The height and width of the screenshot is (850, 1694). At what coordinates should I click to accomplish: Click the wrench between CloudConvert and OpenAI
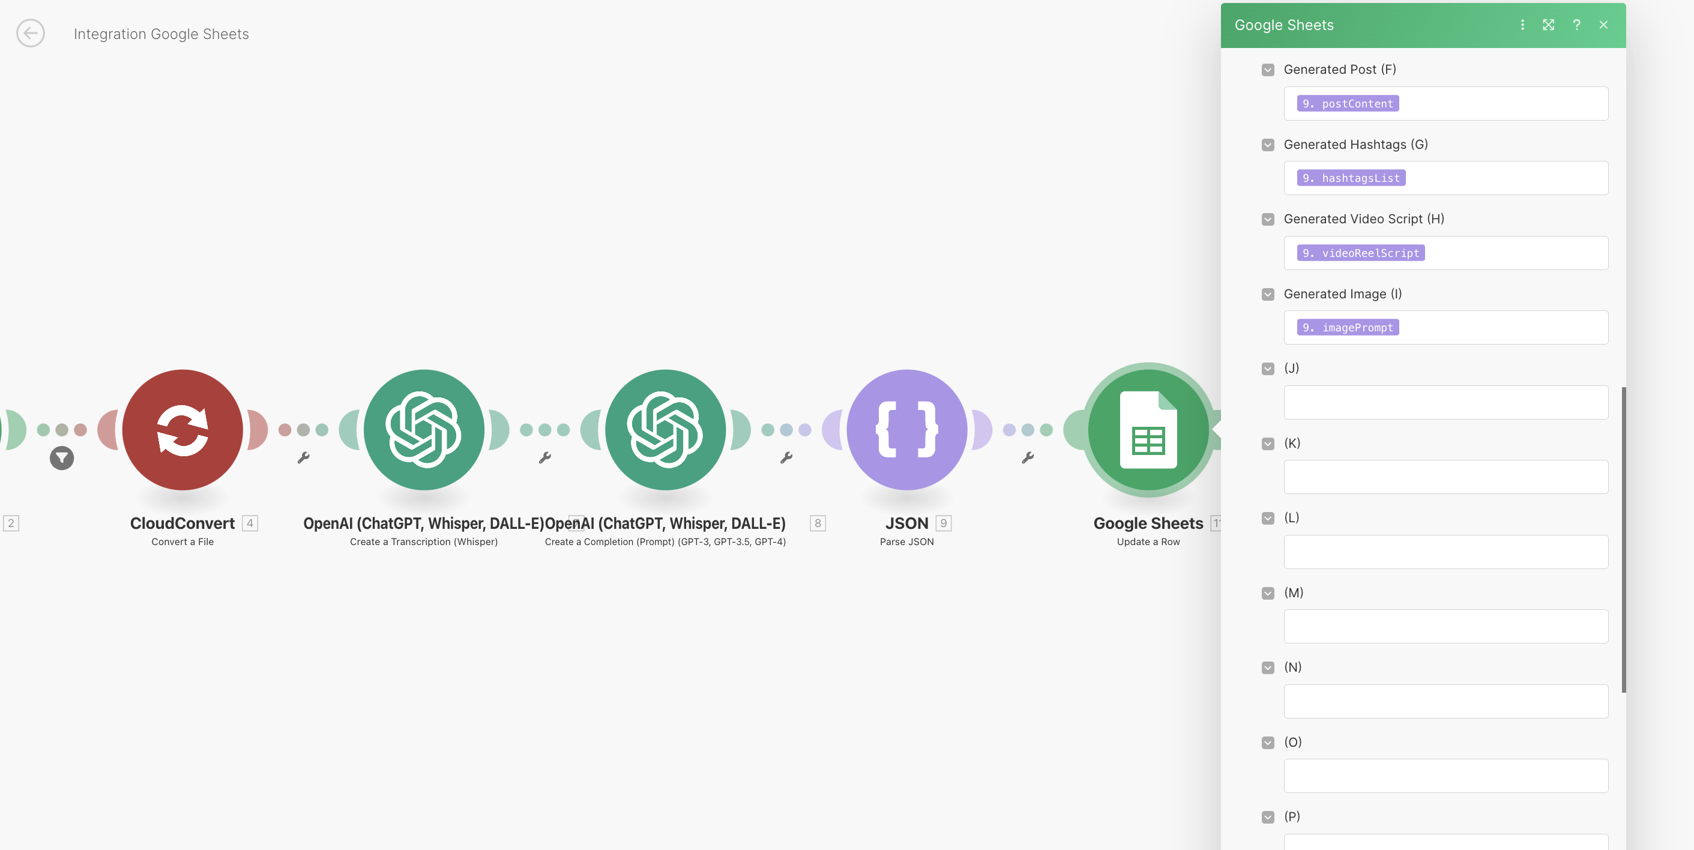pos(303,457)
